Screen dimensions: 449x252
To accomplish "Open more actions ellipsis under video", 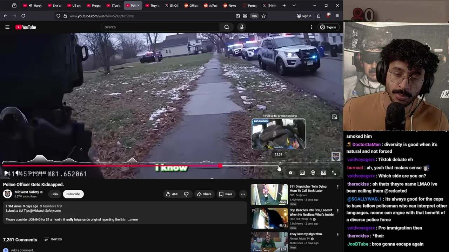I will pos(243,194).
